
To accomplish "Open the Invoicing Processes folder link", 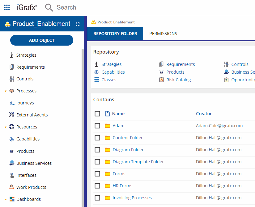I will [x=132, y=198].
